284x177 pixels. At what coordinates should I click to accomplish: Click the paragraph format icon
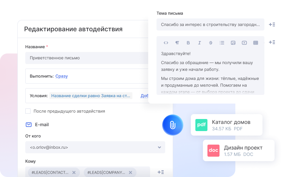(177, 43)
